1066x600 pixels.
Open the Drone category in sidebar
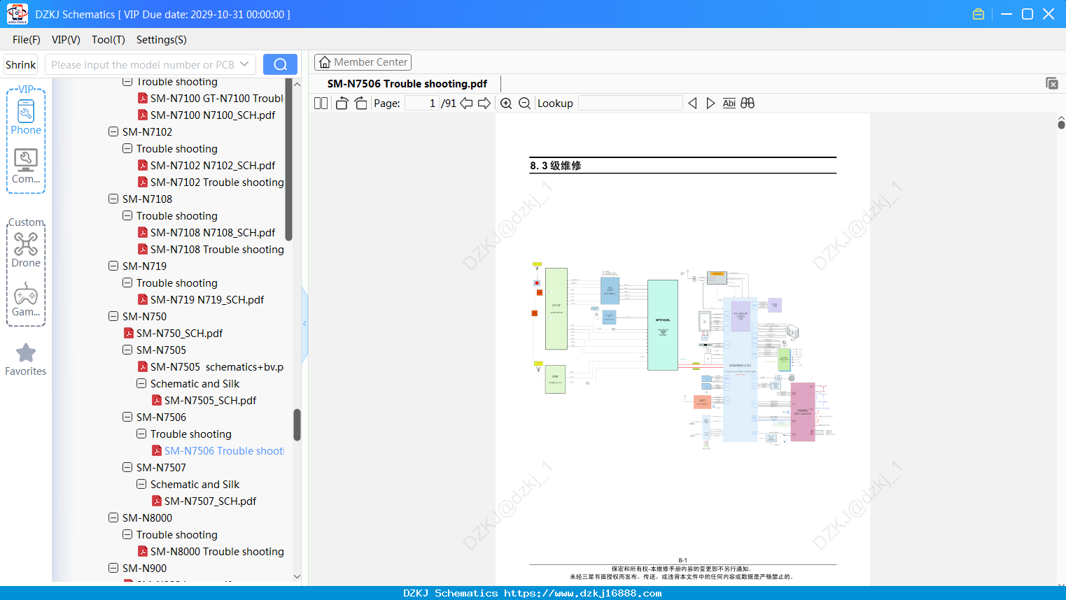pyautogui.click(x=26, y=250)
